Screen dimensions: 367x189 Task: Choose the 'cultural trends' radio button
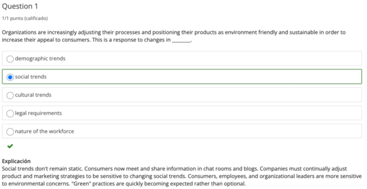[x=10, y=95]
